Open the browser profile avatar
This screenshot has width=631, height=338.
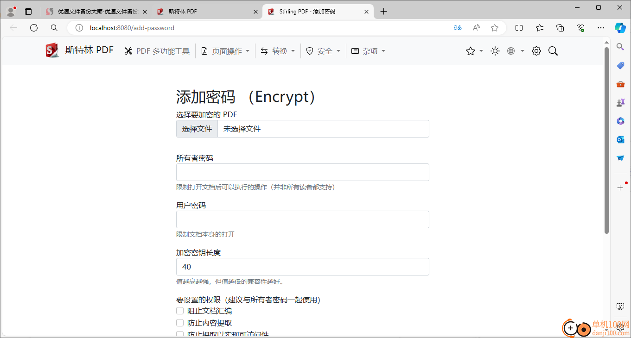(x=11, y=12)
